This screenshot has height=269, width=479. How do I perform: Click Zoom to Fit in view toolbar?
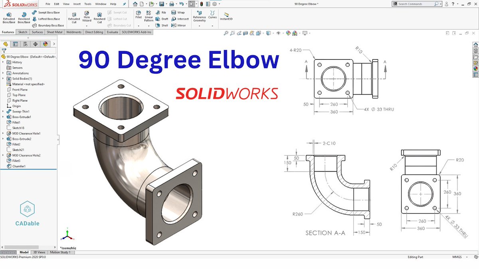pos(226,33)
